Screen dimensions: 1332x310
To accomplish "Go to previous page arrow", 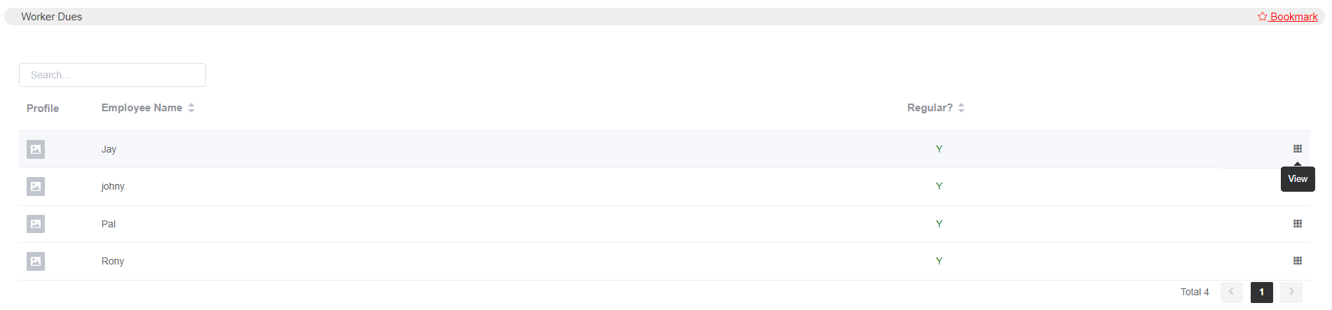I will click(x=1231, y=292).
